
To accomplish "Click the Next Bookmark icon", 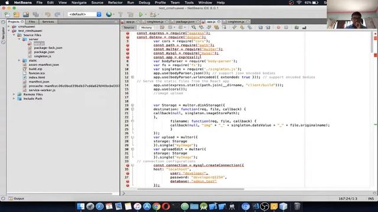I will pyautogui.click(x=242, y=28).
